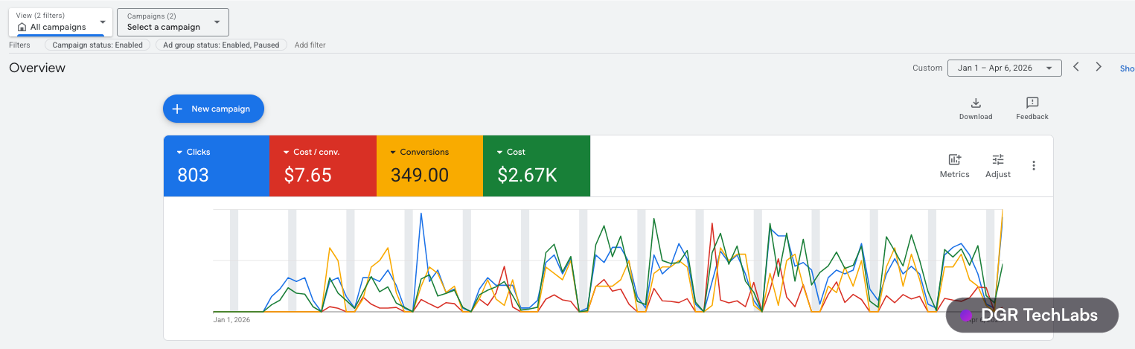Open the three-dot more options menu
Screen dimensions: 1135x349
[1034, 166]
